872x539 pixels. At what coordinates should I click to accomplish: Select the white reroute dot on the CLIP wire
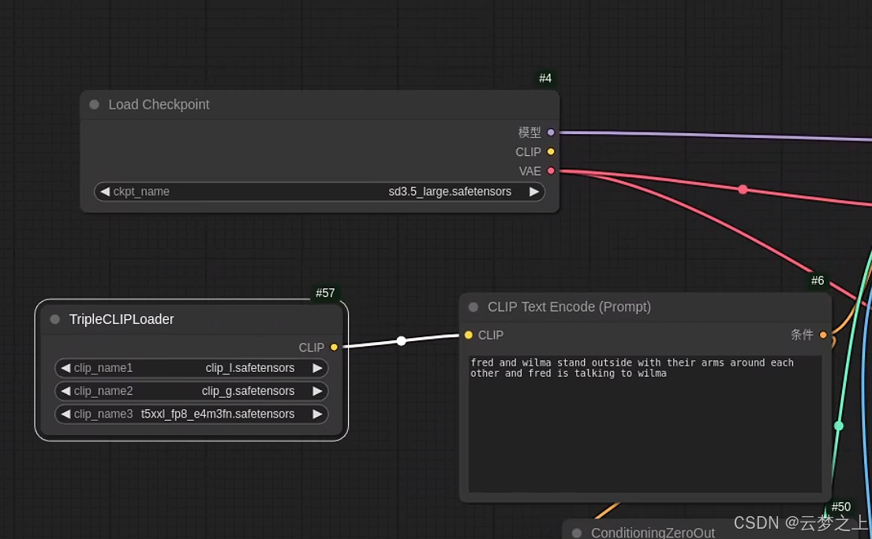pos(402,340)
